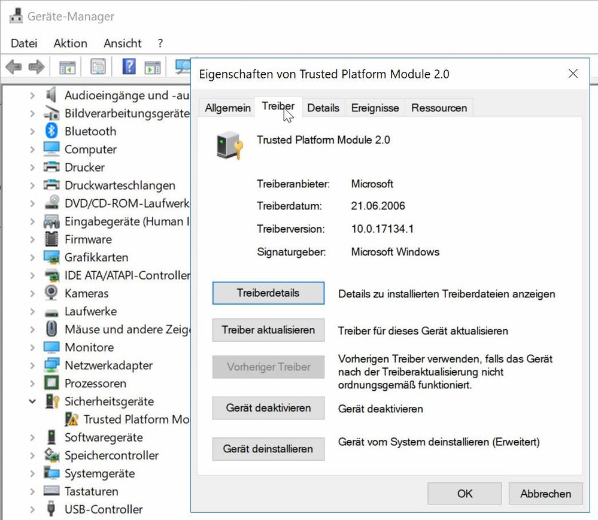Select the Bluetooth device category icon

point(51,131)
